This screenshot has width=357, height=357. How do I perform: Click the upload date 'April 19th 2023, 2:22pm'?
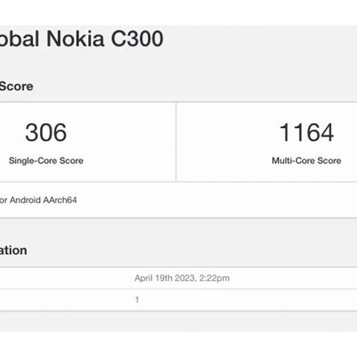click(x=182, y=278)
